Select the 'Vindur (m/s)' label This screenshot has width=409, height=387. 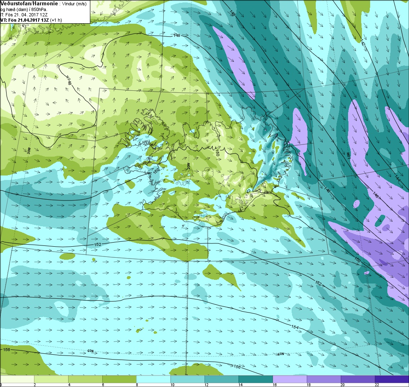[x=74, y=4]
